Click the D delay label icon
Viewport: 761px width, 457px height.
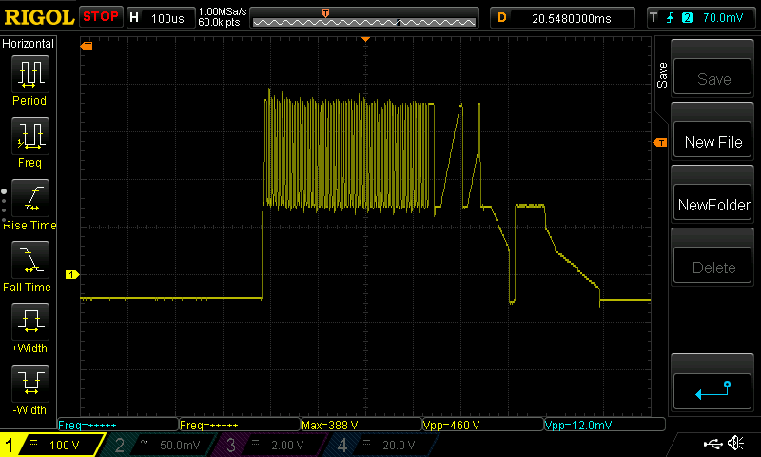click(x=502, y=18)
